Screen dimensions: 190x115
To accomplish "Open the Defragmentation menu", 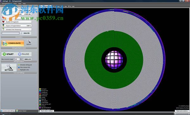I will [x=7, y=3].
